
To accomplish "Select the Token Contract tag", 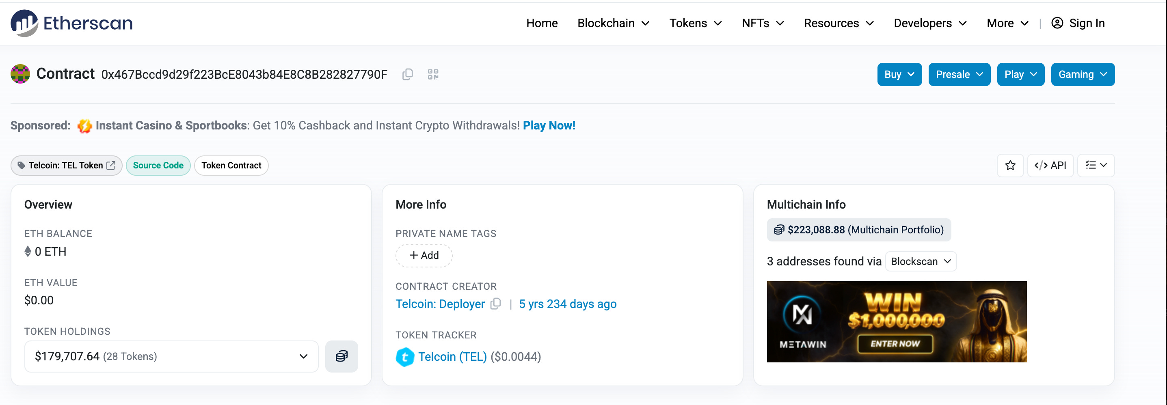I will coord(231,165).
